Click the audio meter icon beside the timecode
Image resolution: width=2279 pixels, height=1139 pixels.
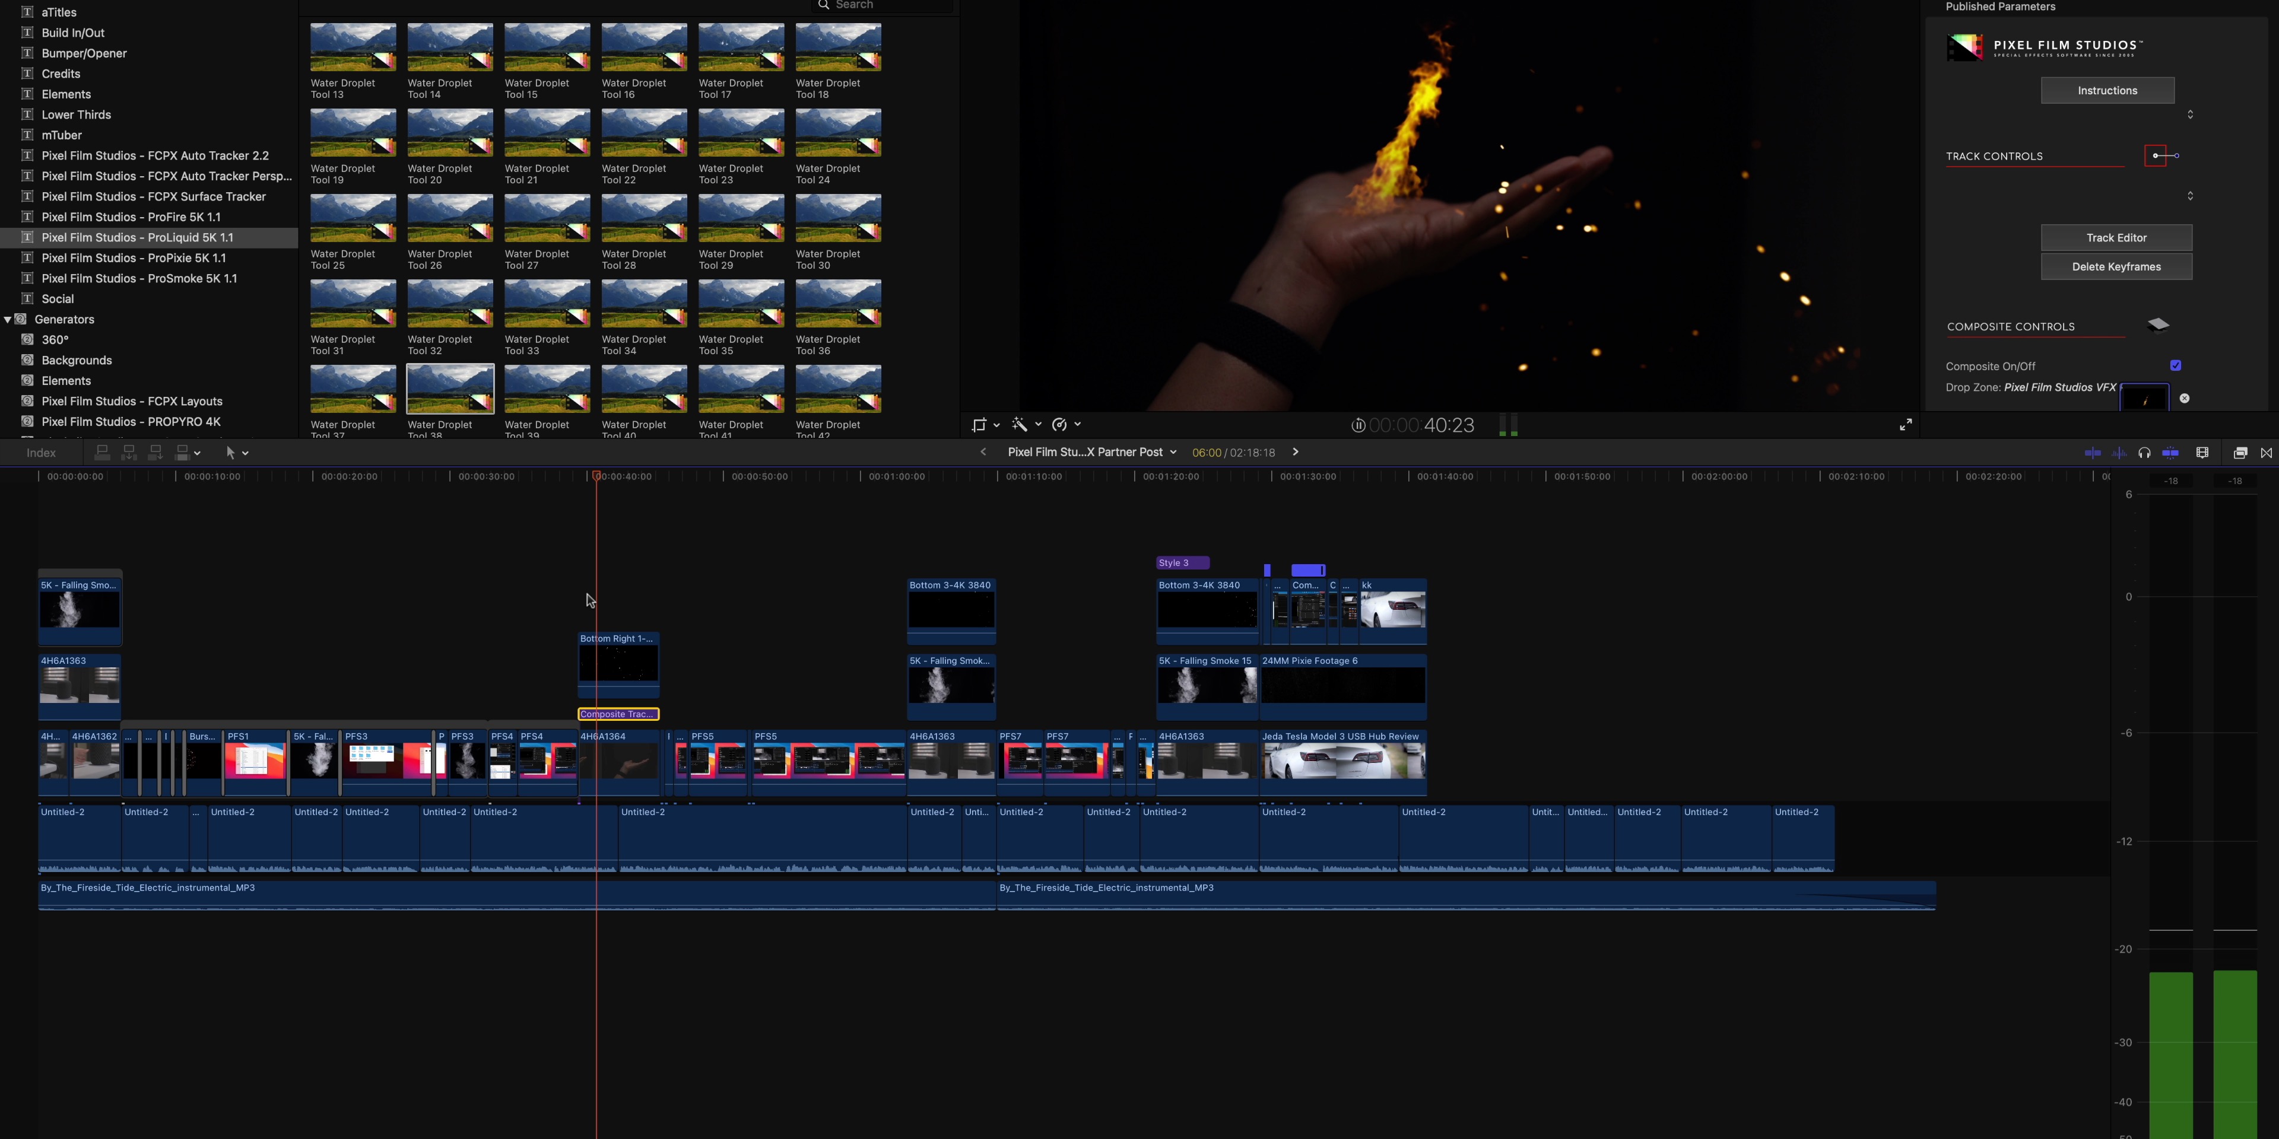point(1509,425)
